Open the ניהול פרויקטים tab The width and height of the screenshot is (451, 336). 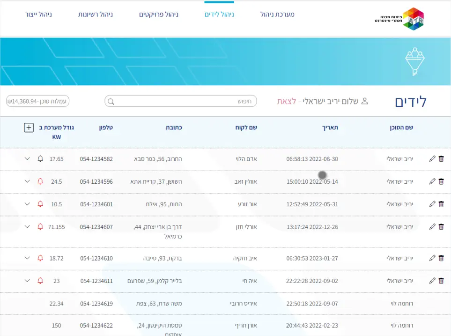click(159, 15)
